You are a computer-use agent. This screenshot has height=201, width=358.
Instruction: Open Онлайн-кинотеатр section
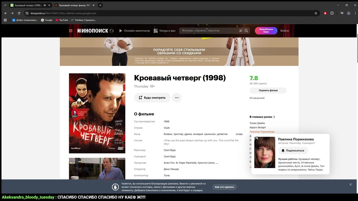(135, 31)
